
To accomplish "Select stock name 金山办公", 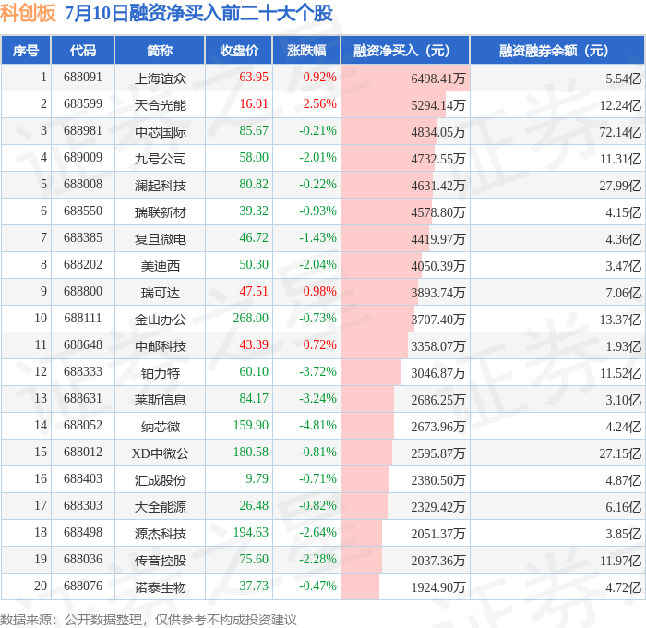I will pos(161,320).
